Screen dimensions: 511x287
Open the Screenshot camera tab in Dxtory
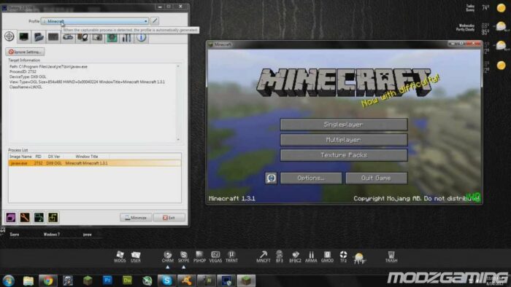click(x=97, y=37)
